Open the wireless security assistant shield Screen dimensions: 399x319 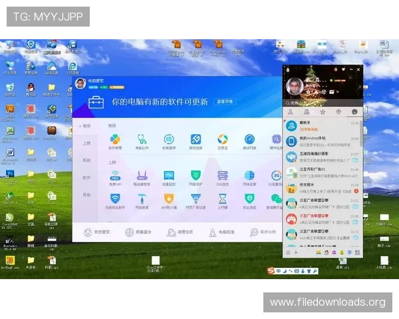(x=115, y=201)
